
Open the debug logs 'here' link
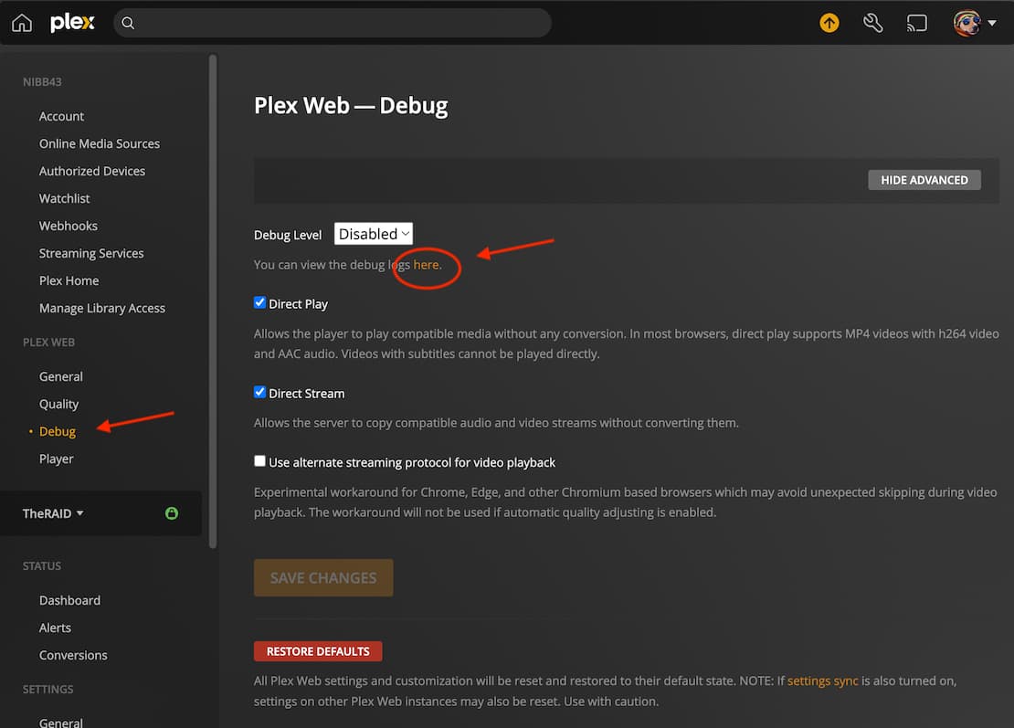pos(427,265)
